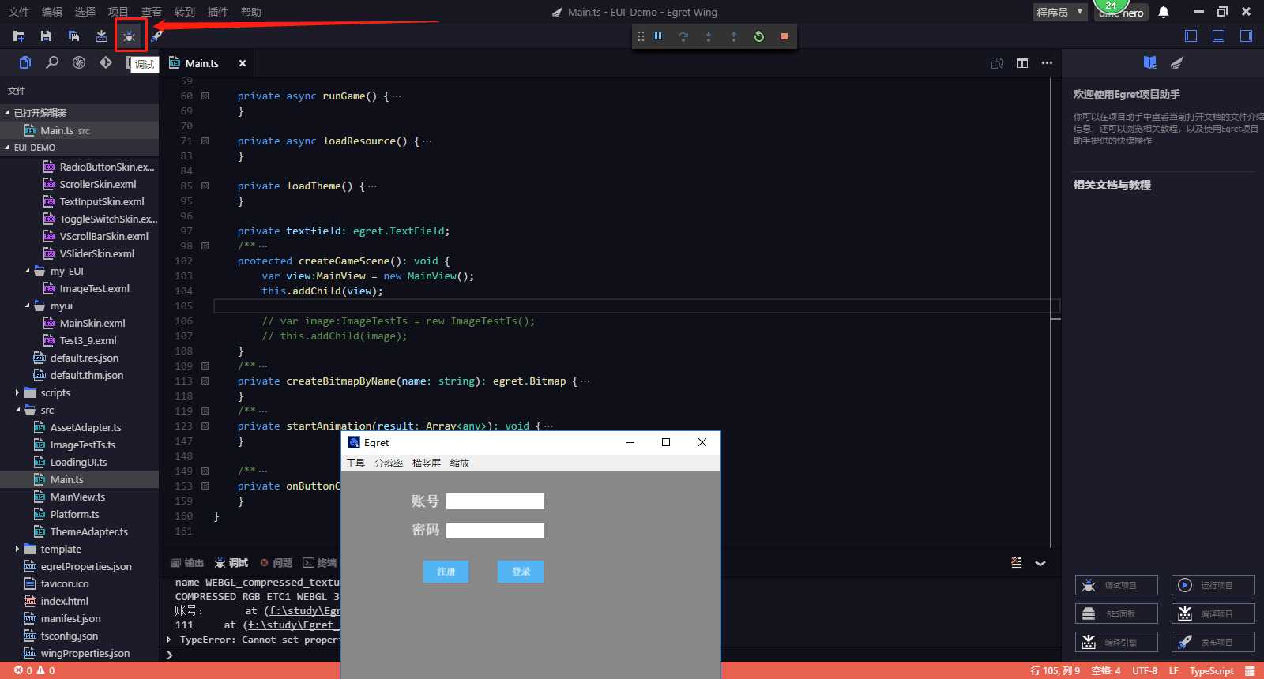Open the Egret wing icon tab in right panel
1264x679 pixels.
pyautogui.click(x=1177, y=62)
